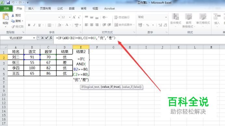The image size is (225, 126).
Task: Toggle Underline formatting
Action: tap(39, 25)
